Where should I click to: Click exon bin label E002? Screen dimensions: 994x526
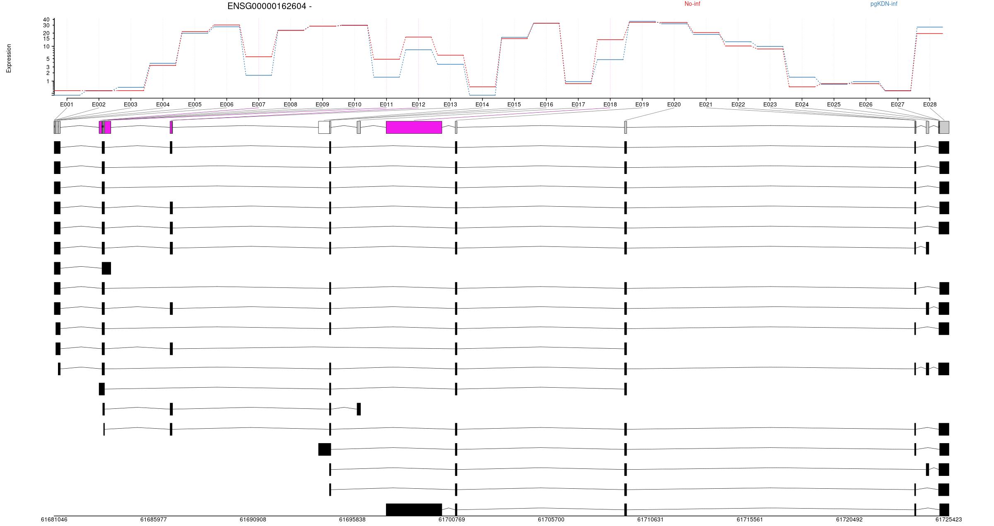99,105
